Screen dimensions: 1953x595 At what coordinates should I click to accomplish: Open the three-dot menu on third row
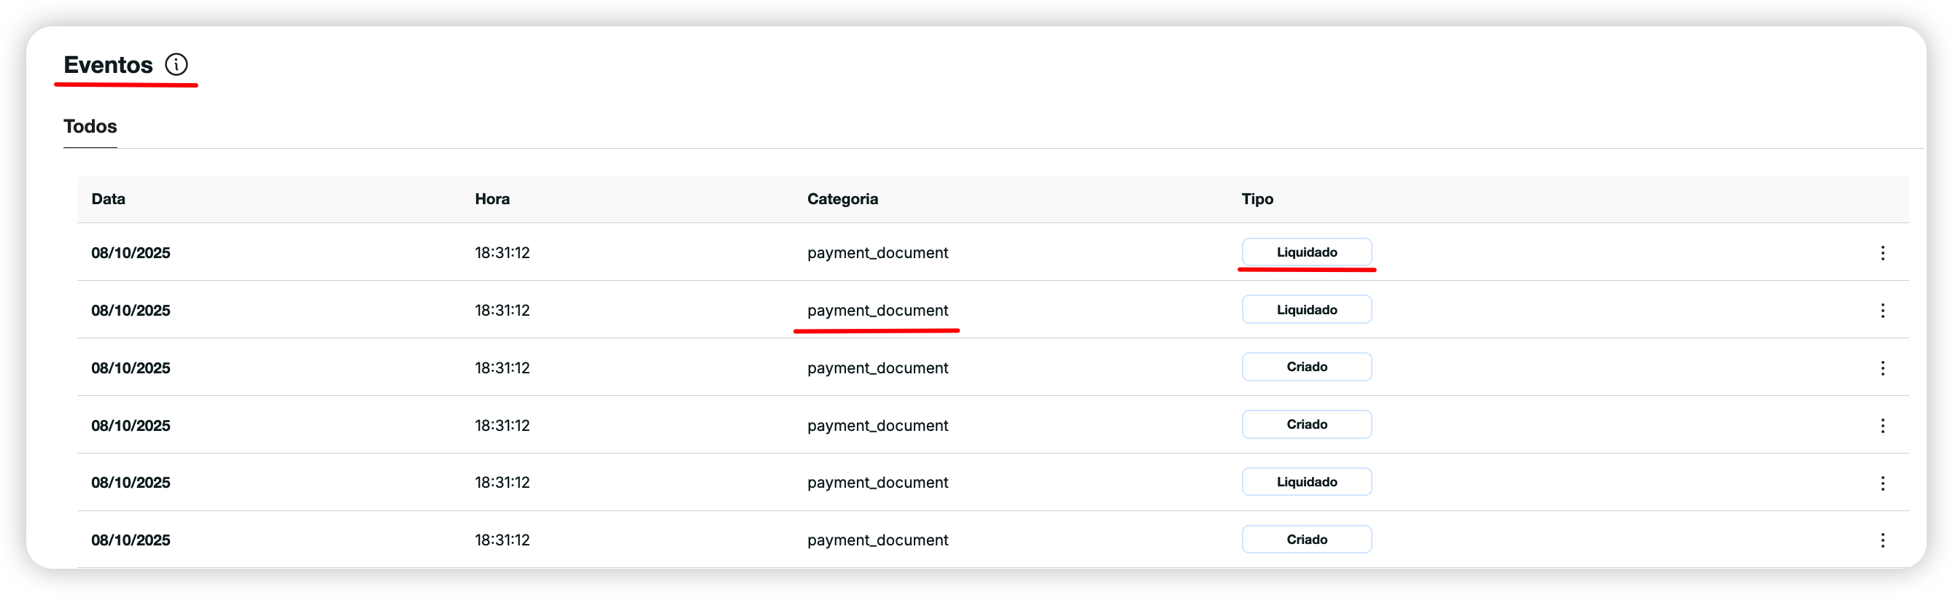(x=1882, y=368)
